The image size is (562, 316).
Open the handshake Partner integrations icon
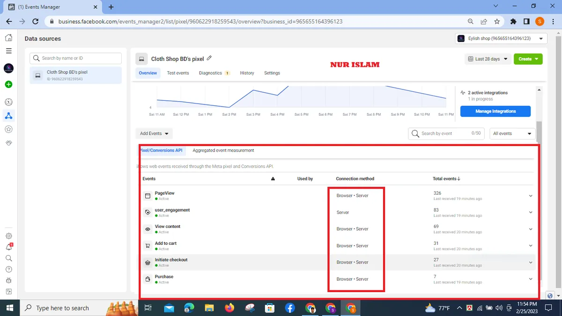[x=8, y=142]
